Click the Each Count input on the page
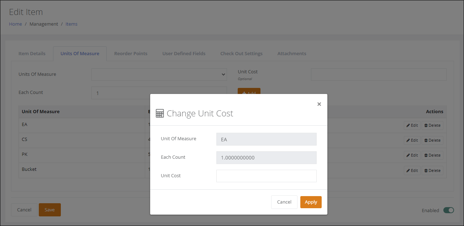Image resolution: width=464 pixels, height=226 pixels. click(x=159, y=93)
